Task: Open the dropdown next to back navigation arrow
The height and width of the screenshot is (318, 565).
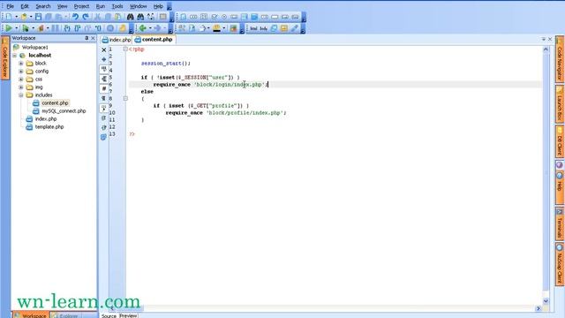Action: (x=150, y=28)
